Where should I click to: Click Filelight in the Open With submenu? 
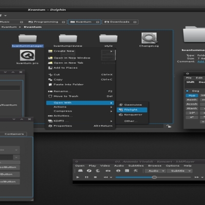(x=132, y=110)
